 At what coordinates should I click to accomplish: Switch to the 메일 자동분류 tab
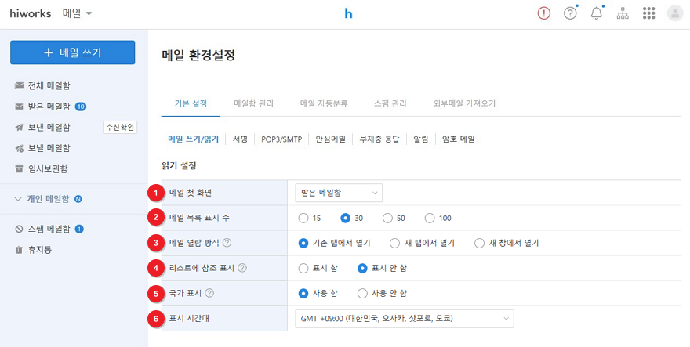tap(323, 103)
